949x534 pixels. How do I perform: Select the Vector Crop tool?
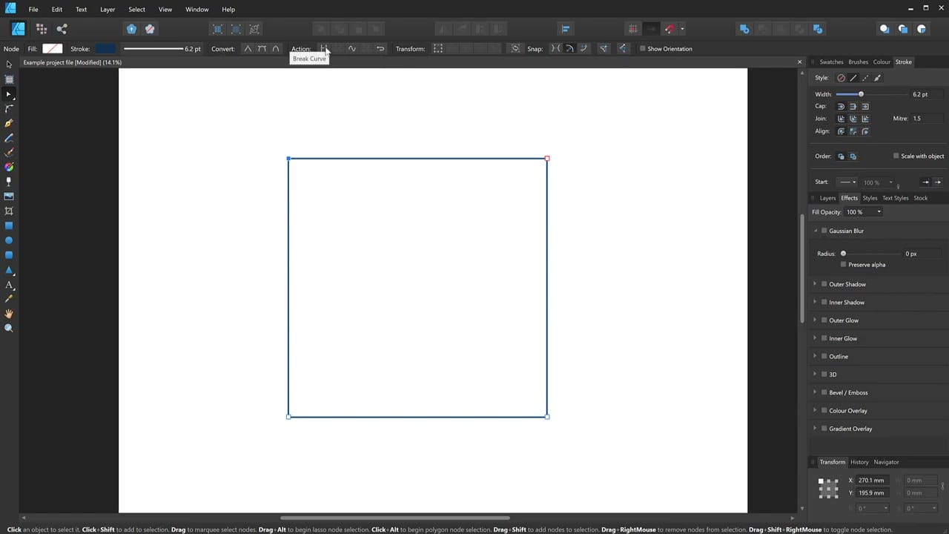click(x=9, y=211)
